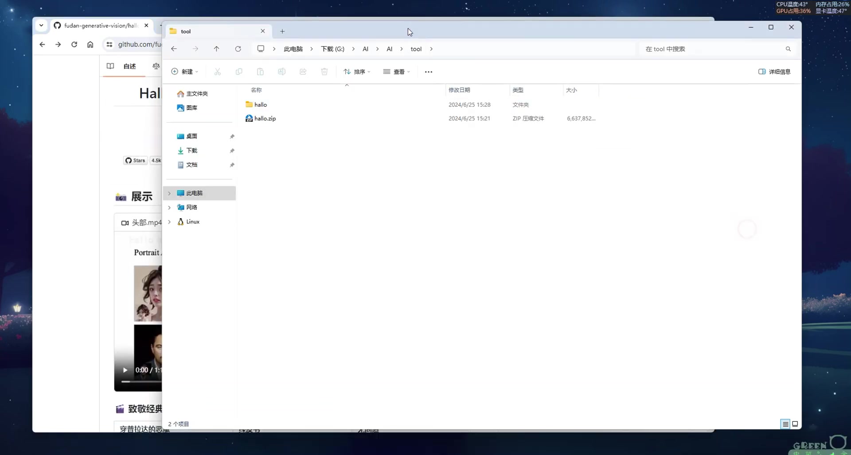This screenshot has height=455, width=851.
Task: Click browser forward arrow
Action: pos(58,44)
